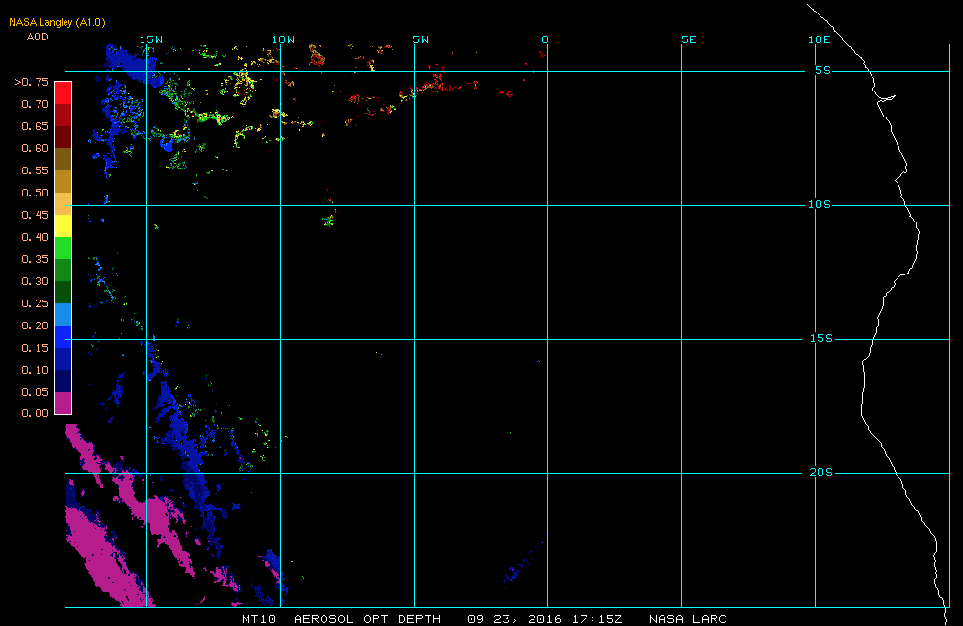Select the '0.35' legend label
Screen dimensions: 963x626
[x=35, y=259]
